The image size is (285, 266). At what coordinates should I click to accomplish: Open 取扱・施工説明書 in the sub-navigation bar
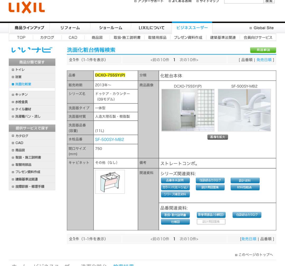tap(127, 37)
